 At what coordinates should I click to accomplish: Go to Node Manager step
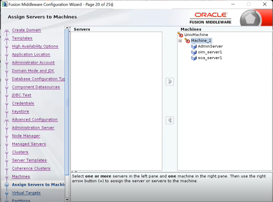pyautogui.click(x=26, y=136)
